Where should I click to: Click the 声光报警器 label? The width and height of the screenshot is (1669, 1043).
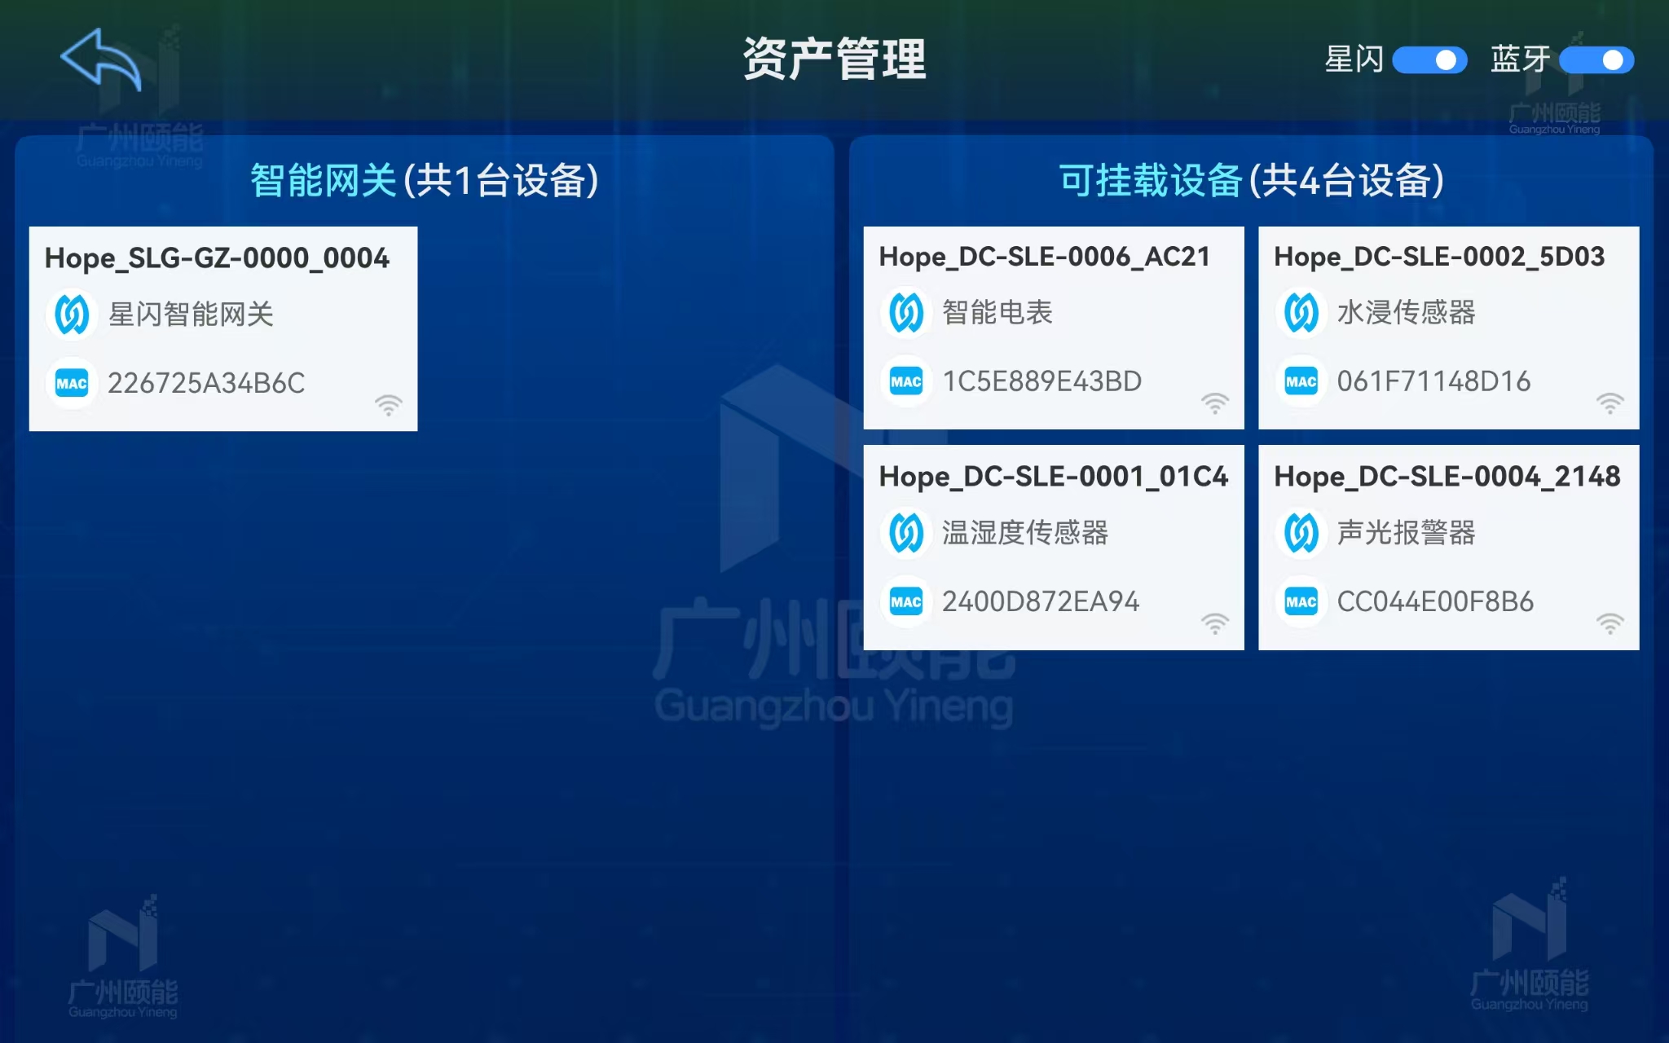[x=1407, y=533]
